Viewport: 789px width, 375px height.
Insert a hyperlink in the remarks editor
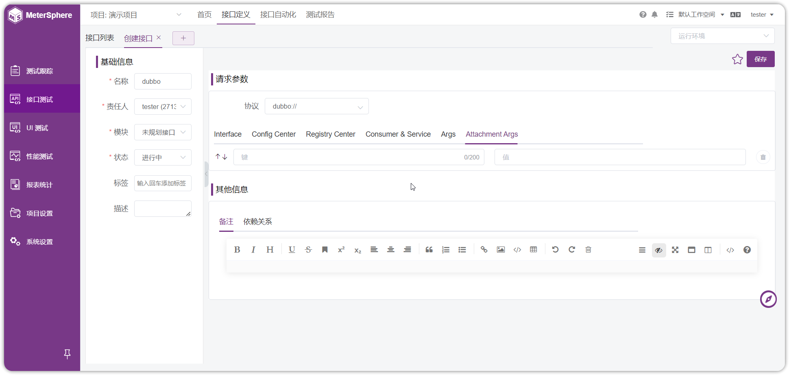pyautogui.click(x=484, y=250)
